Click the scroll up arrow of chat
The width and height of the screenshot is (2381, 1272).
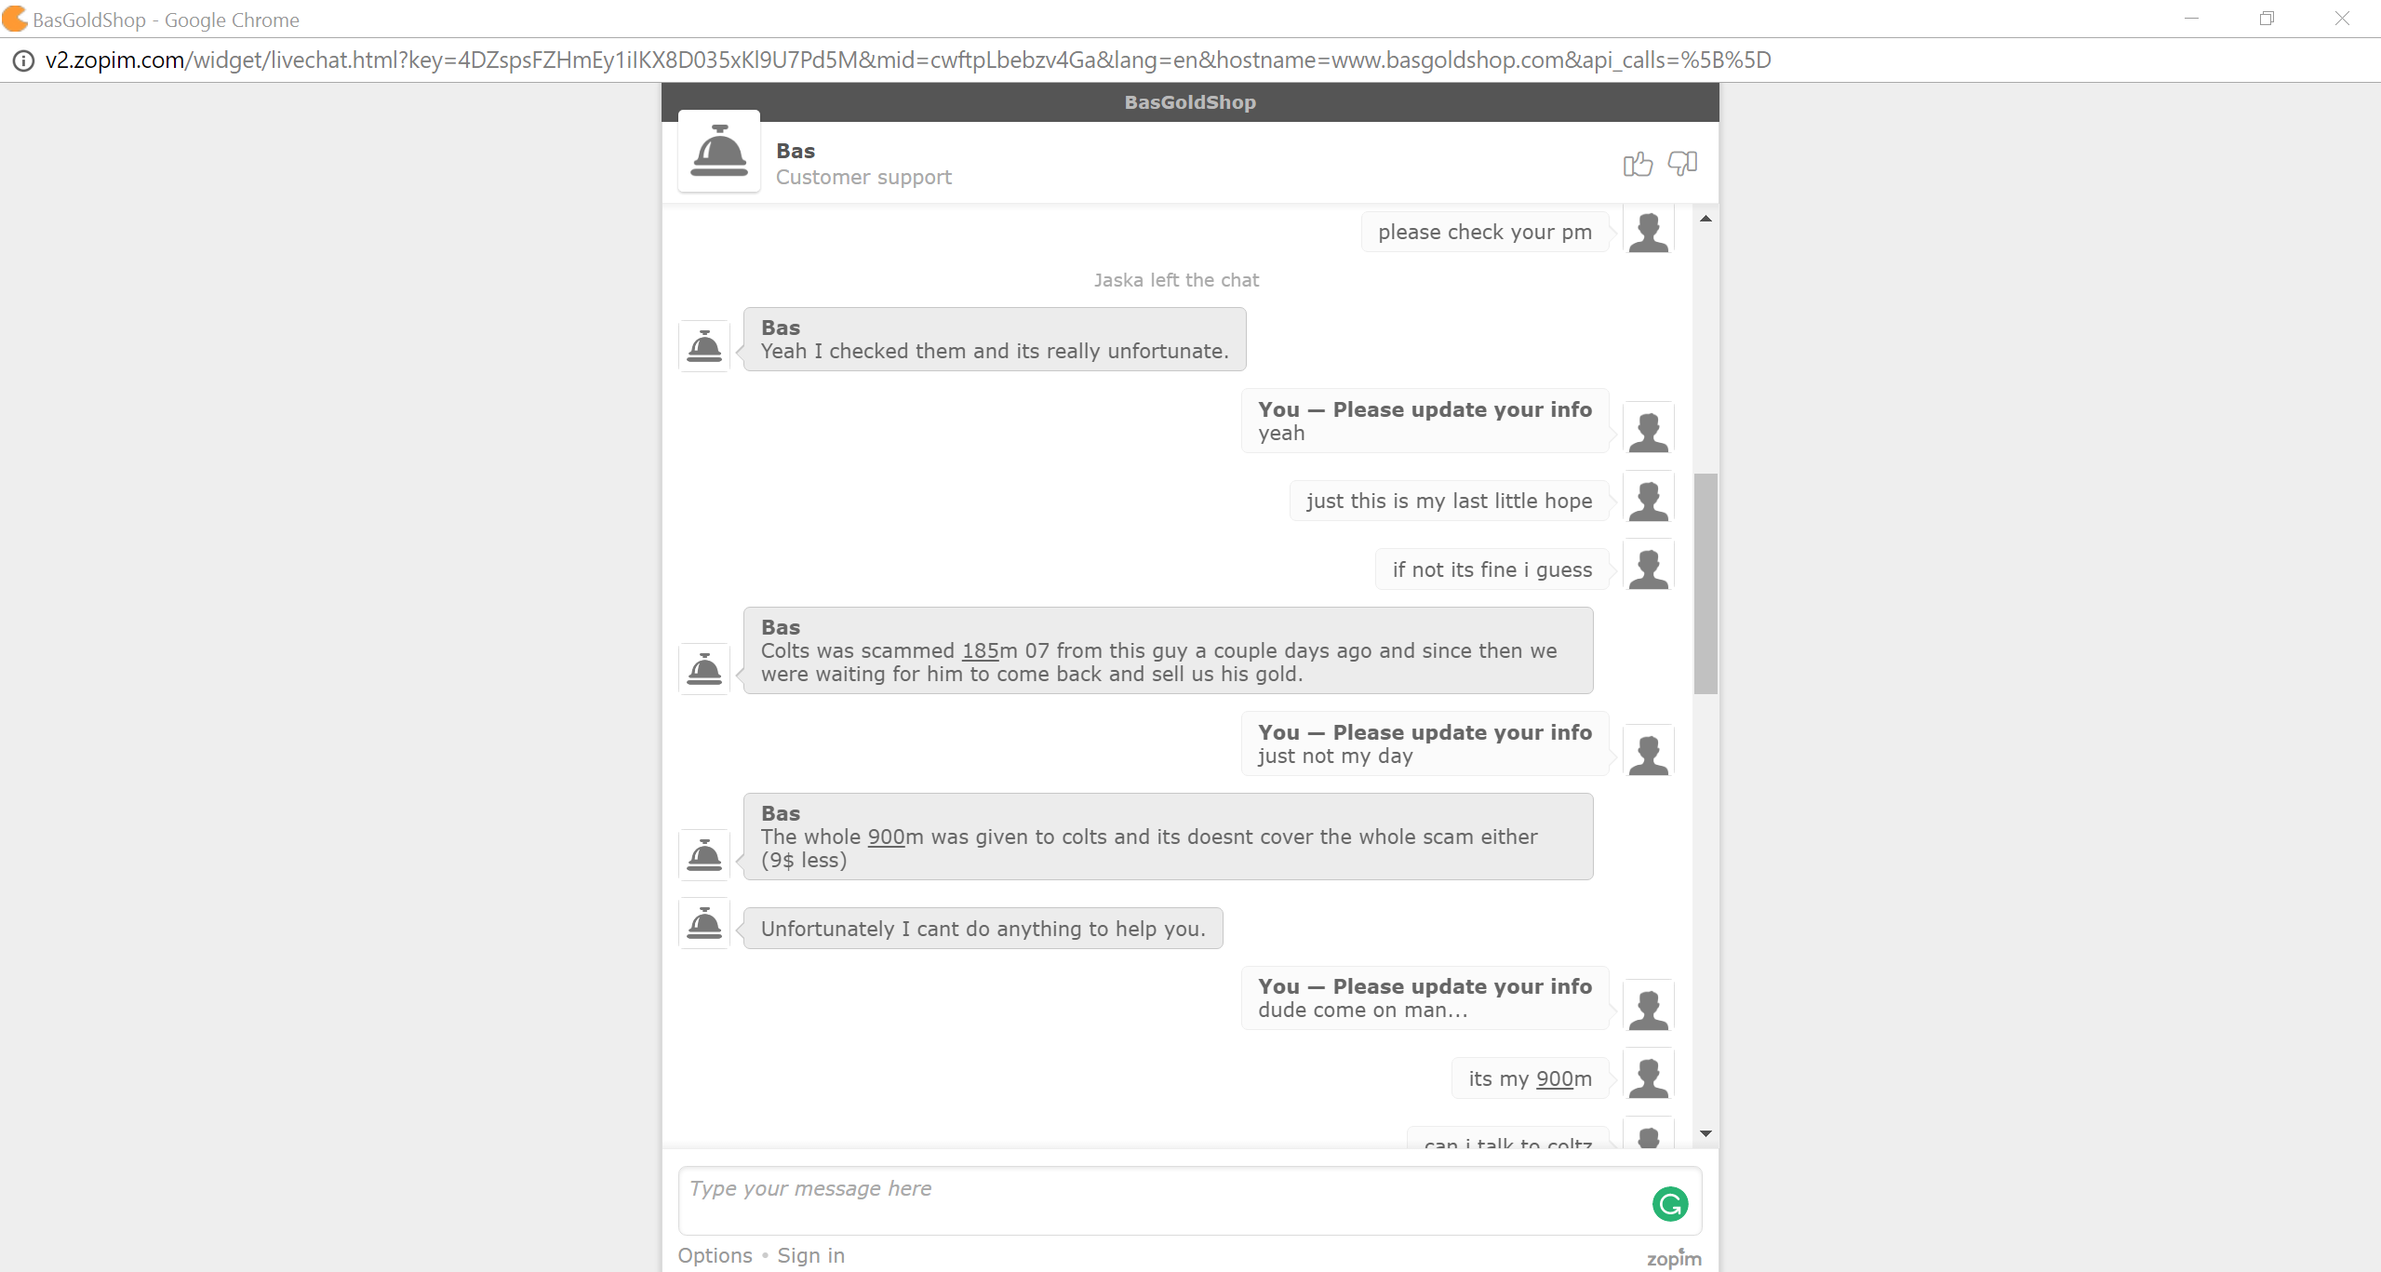click(x=1705, y=219)
